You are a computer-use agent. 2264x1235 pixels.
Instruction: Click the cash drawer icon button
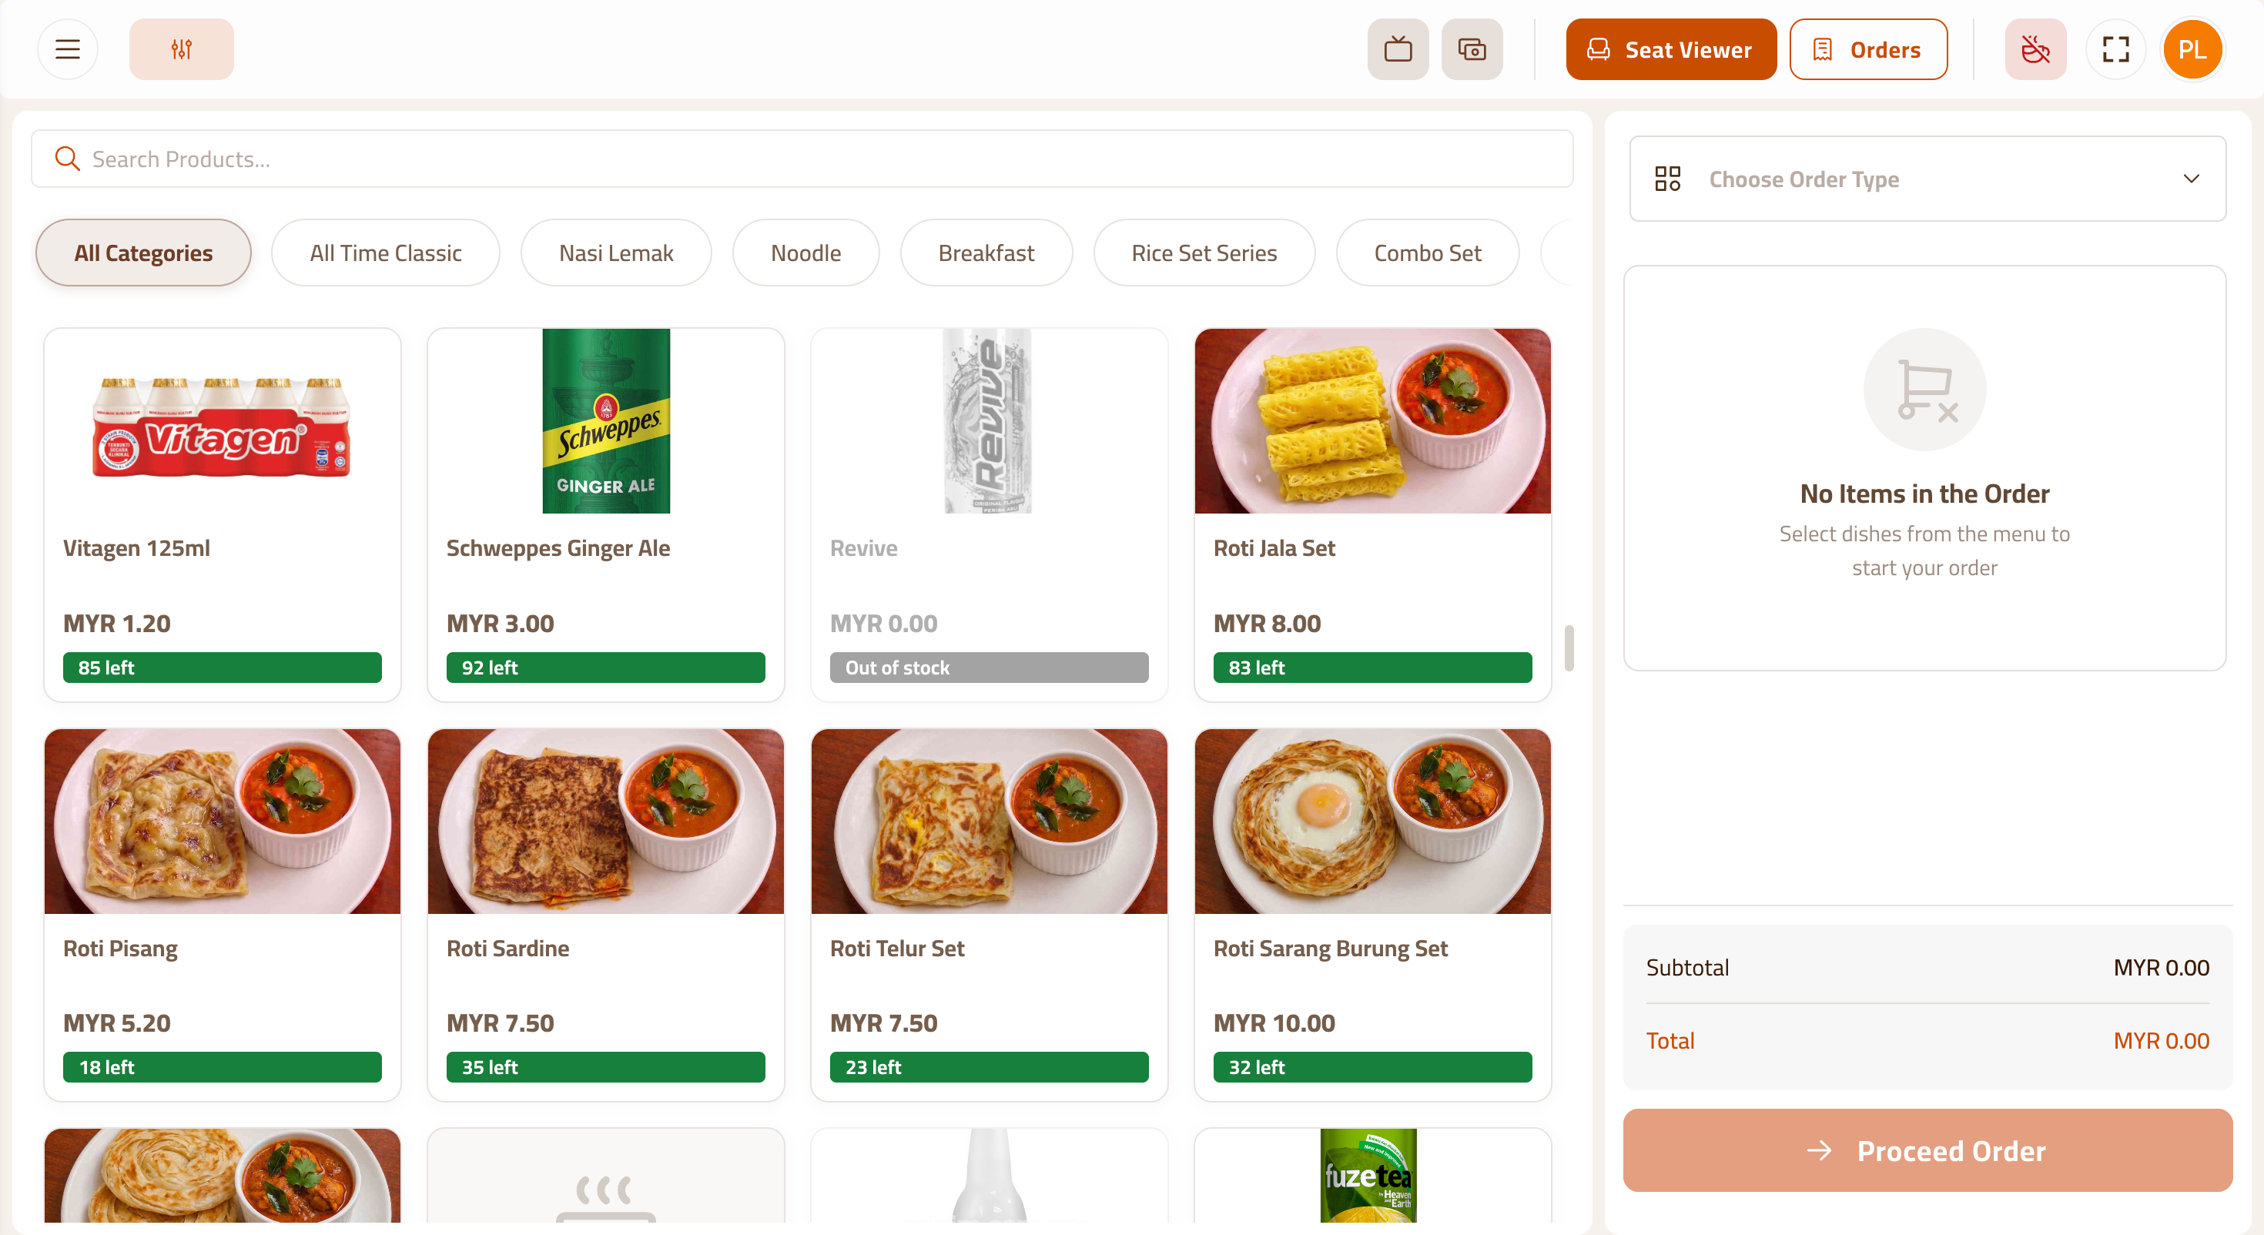click(1472, 49)
